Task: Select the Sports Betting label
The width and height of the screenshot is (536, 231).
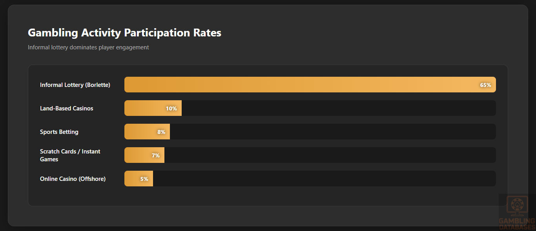Action: [x=59, y=132]
